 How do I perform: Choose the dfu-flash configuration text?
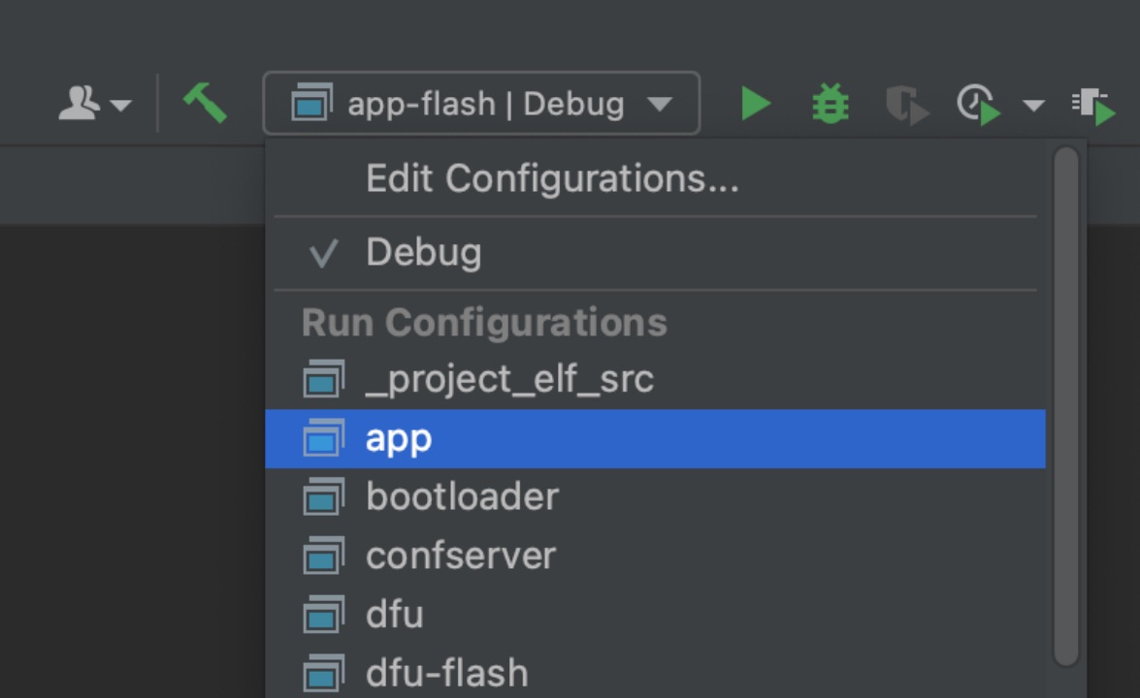(447, 674)
